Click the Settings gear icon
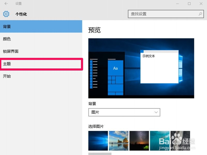Screen dimensions: 207x155 [x=6, y=14]
